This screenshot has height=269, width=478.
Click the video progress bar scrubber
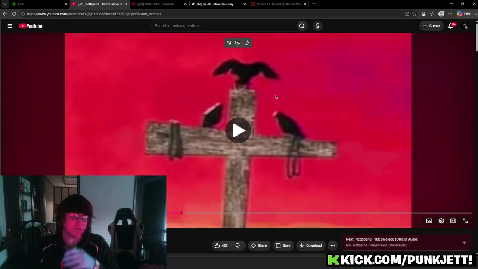(x=181, y=213)
